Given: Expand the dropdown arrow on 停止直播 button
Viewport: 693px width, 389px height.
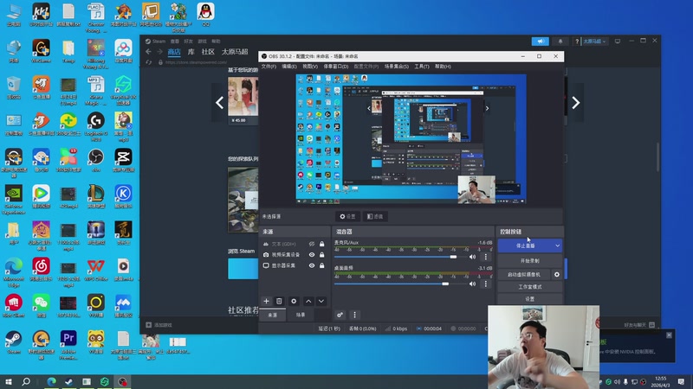Looking at the screenshot, I should point(557,246).
